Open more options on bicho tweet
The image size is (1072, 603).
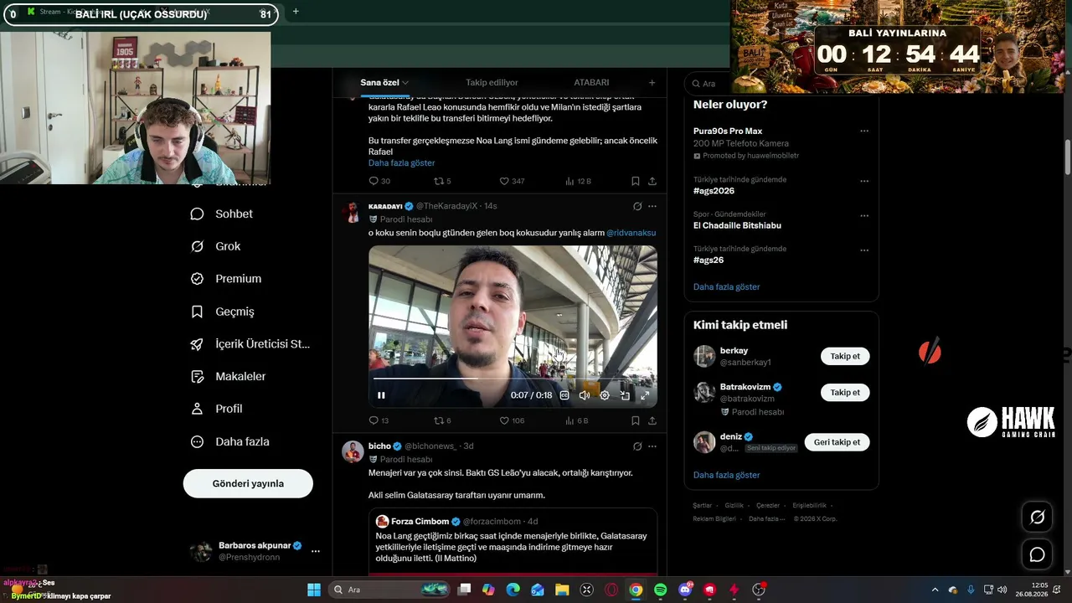[652, 446]
